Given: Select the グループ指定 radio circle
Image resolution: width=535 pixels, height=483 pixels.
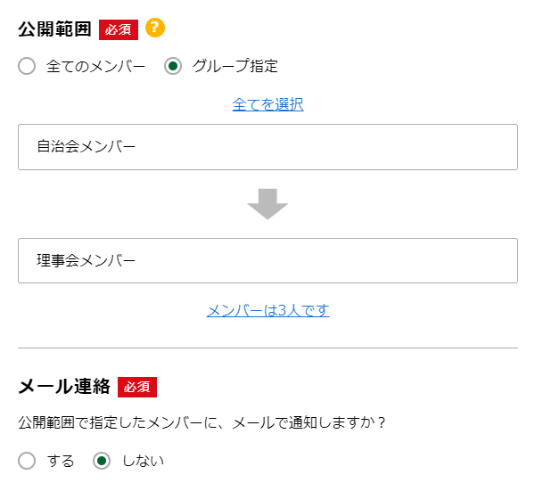Looking at the screenshot, I should (x=173, y=66).
